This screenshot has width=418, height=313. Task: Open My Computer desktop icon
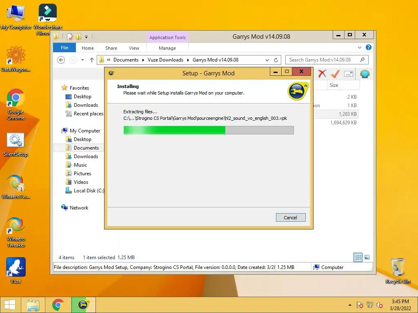tap(16, 16)
